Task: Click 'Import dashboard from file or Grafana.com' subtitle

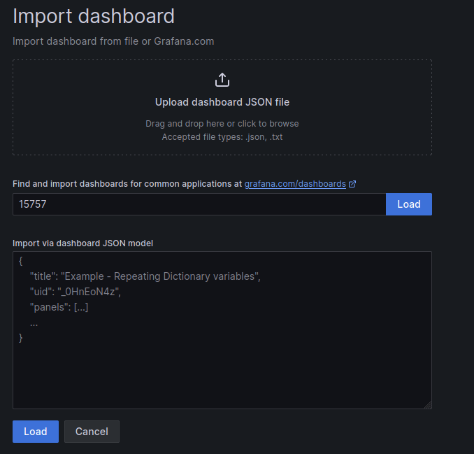Action: tap(113, 41)
